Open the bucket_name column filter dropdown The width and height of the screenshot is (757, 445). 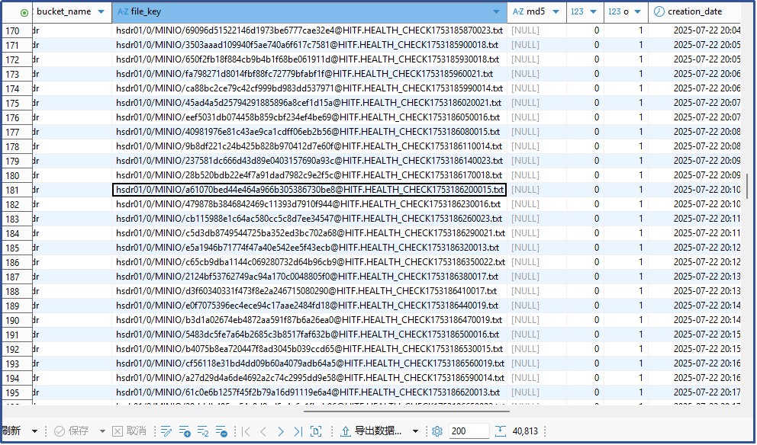pyautogui.click(x=102, y=11)
